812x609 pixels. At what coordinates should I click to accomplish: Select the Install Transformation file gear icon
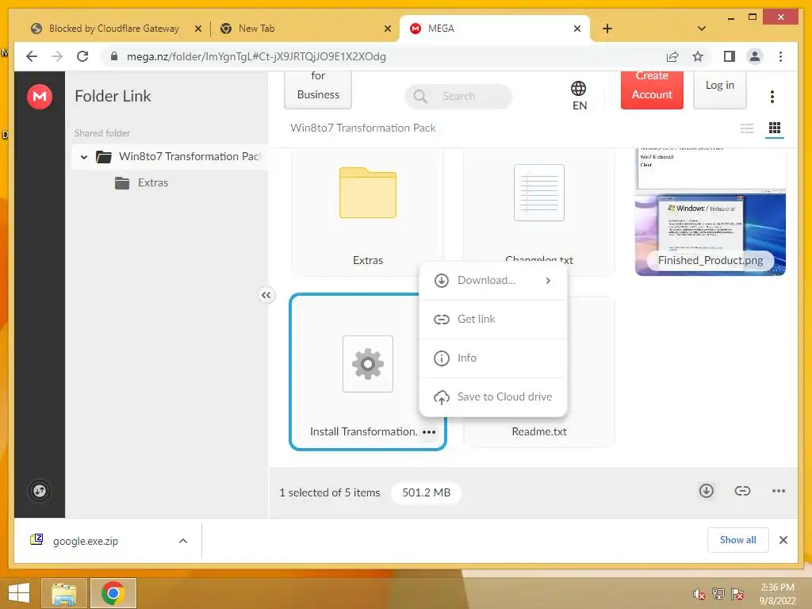pyautogui.click(x=368, y=364)
